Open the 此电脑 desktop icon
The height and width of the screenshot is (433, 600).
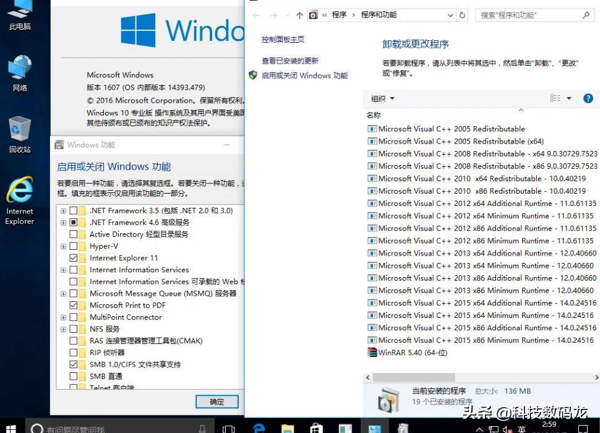(x=20, y=15)
